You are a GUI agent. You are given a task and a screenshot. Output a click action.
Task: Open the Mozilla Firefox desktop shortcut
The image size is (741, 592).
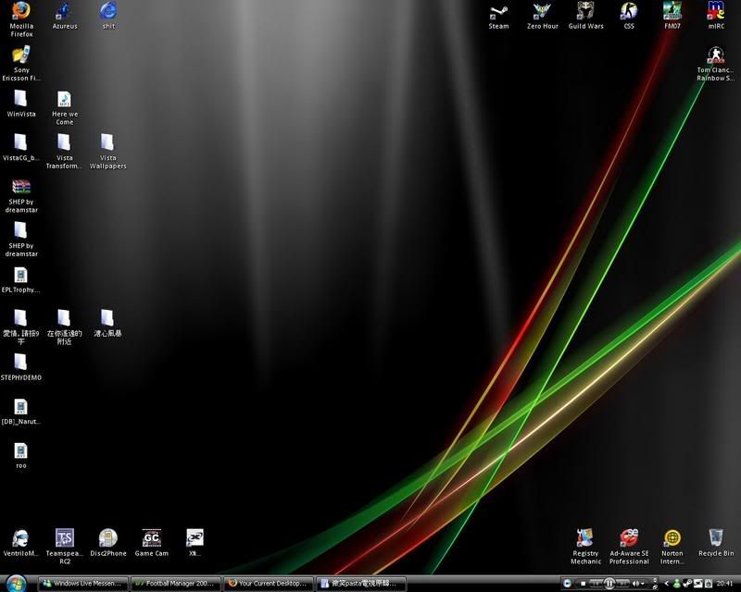pyautogui.click(x=21, y=18)
